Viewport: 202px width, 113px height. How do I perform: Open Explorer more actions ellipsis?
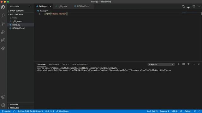[x=30, y=6]
